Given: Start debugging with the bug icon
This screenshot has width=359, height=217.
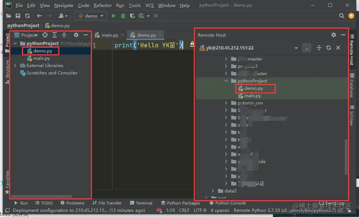Looking at the screenshot, I should [x=123, y=16].
